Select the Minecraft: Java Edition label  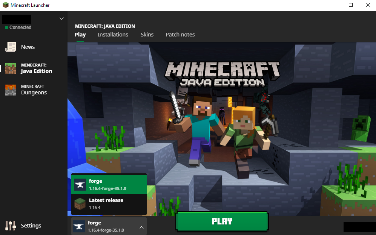coord(37,68)
